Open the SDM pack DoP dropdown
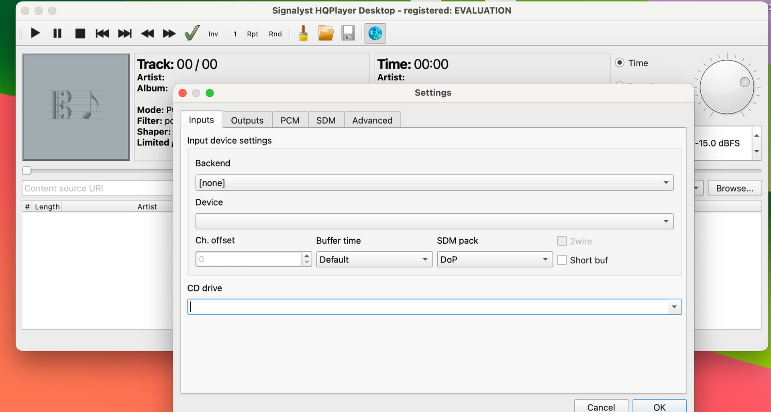The height and width of the screenshot is (412, 771). (x=495, y=259)
